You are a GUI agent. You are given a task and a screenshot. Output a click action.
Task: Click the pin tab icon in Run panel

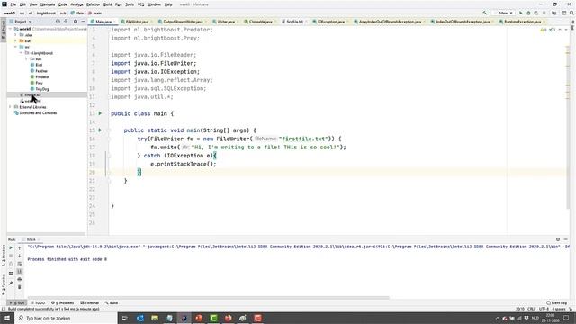[x=11, y=283]
